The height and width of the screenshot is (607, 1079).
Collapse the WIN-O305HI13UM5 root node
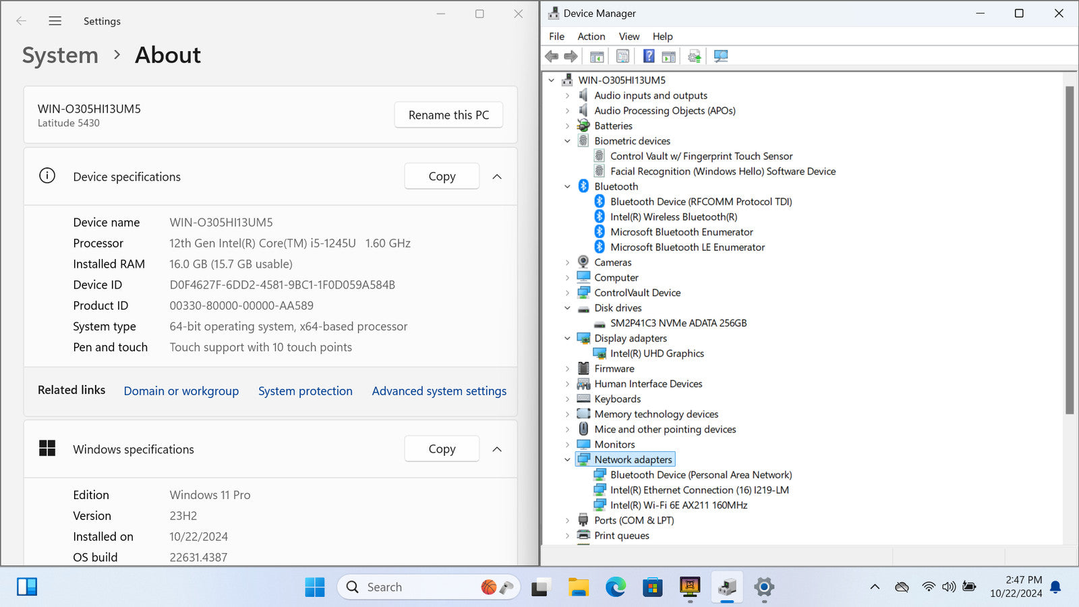pos(552,80)
